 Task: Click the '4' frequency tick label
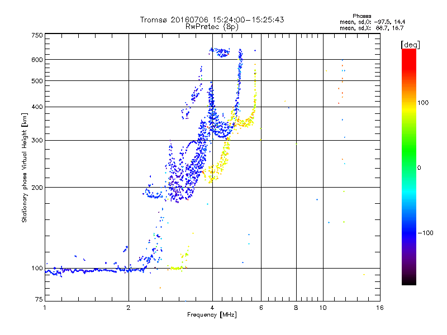pyautogui.click(x=212, y=308)
